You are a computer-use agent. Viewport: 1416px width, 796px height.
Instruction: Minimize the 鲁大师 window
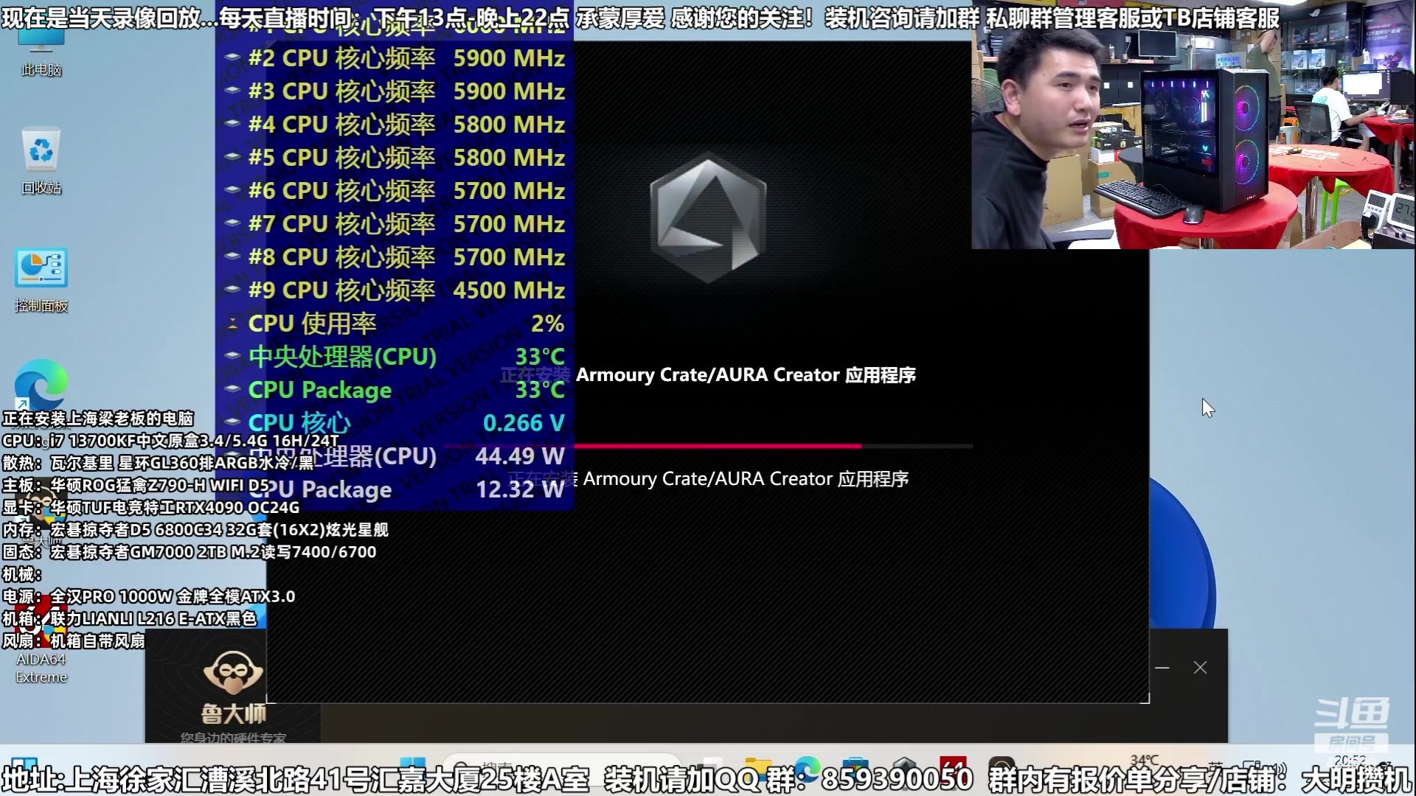click(x=1162, y=668)
